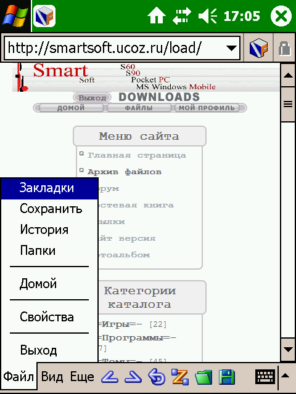Click the cube logo beside address bar
Image resolution: width=296 pixels, height=394 pixels.
coord(258,48)
